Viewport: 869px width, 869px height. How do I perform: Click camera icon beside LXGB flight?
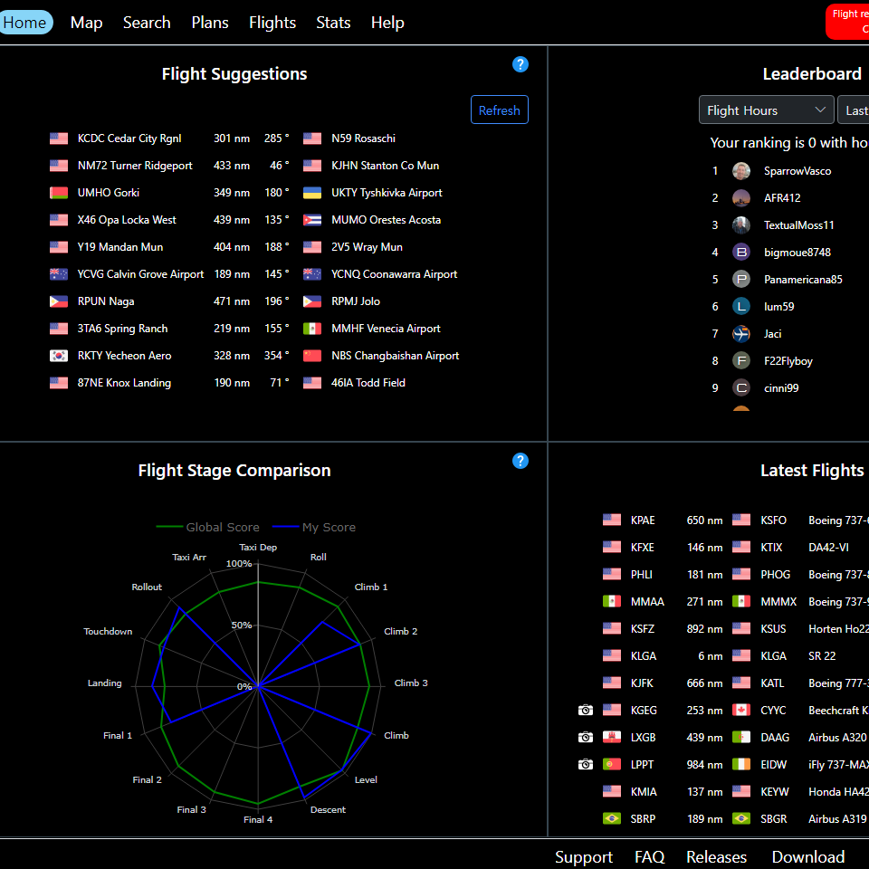(586, 738)
